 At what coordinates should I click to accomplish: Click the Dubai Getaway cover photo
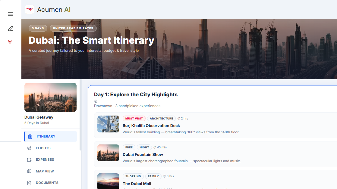(51, 98)
